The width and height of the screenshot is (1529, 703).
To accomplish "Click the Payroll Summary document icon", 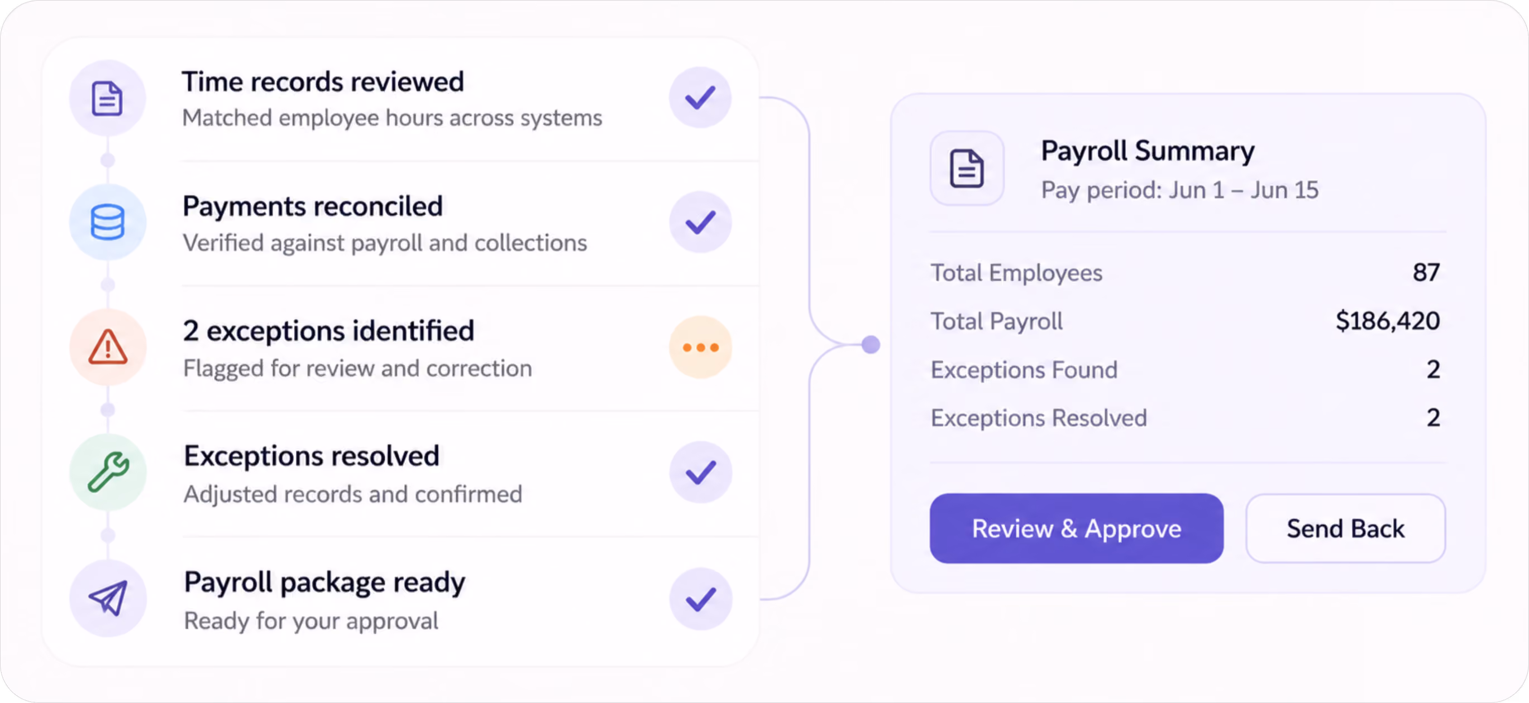I will coord(967,168).
